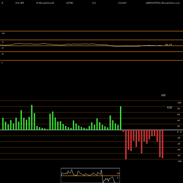Select the 541401 stock code text
183x183 pixels.
[122, 3]
